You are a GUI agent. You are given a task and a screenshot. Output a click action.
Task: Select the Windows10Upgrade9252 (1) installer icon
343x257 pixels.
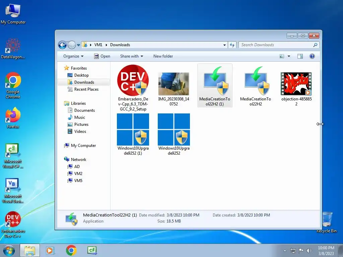click(133, 130)
